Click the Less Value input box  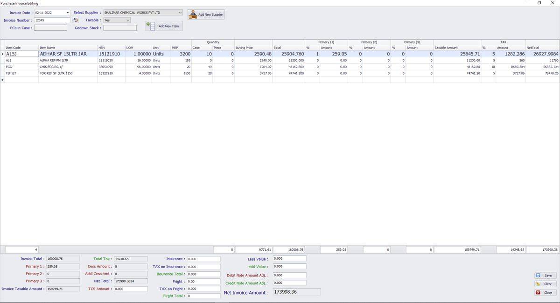tap(289, 258)
